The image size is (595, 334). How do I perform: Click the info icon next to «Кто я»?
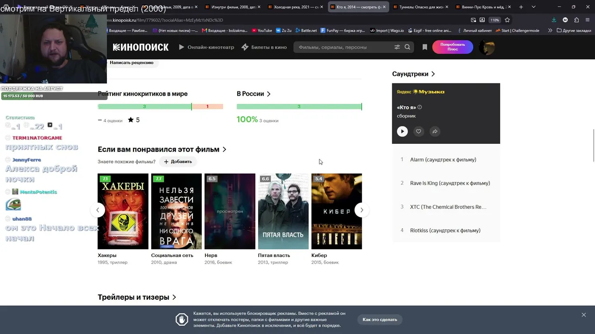420,107
